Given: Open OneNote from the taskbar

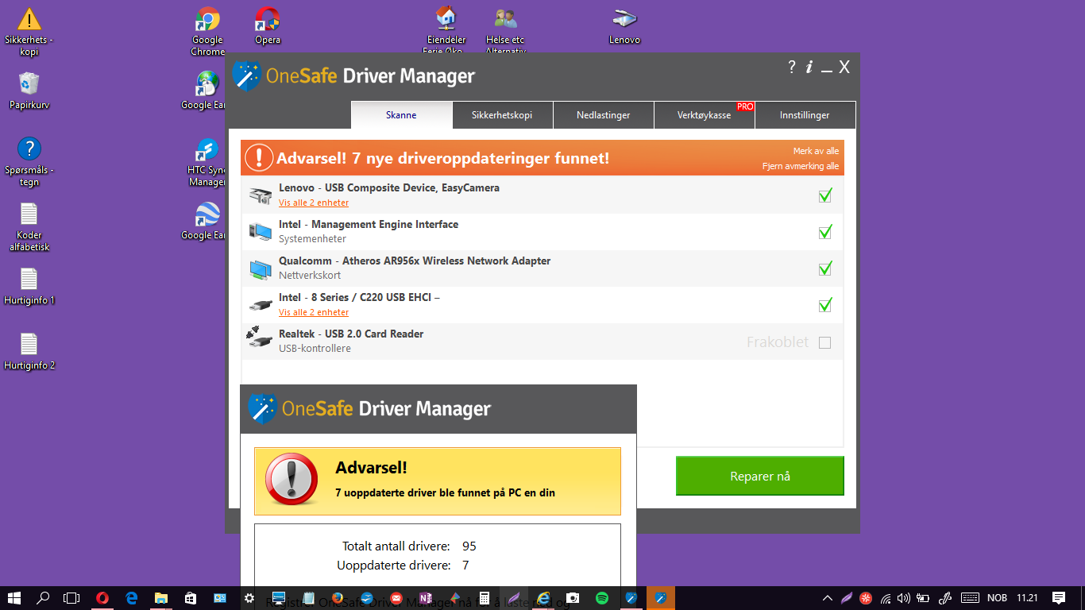Looking at the screenshot, I should 426,598.
